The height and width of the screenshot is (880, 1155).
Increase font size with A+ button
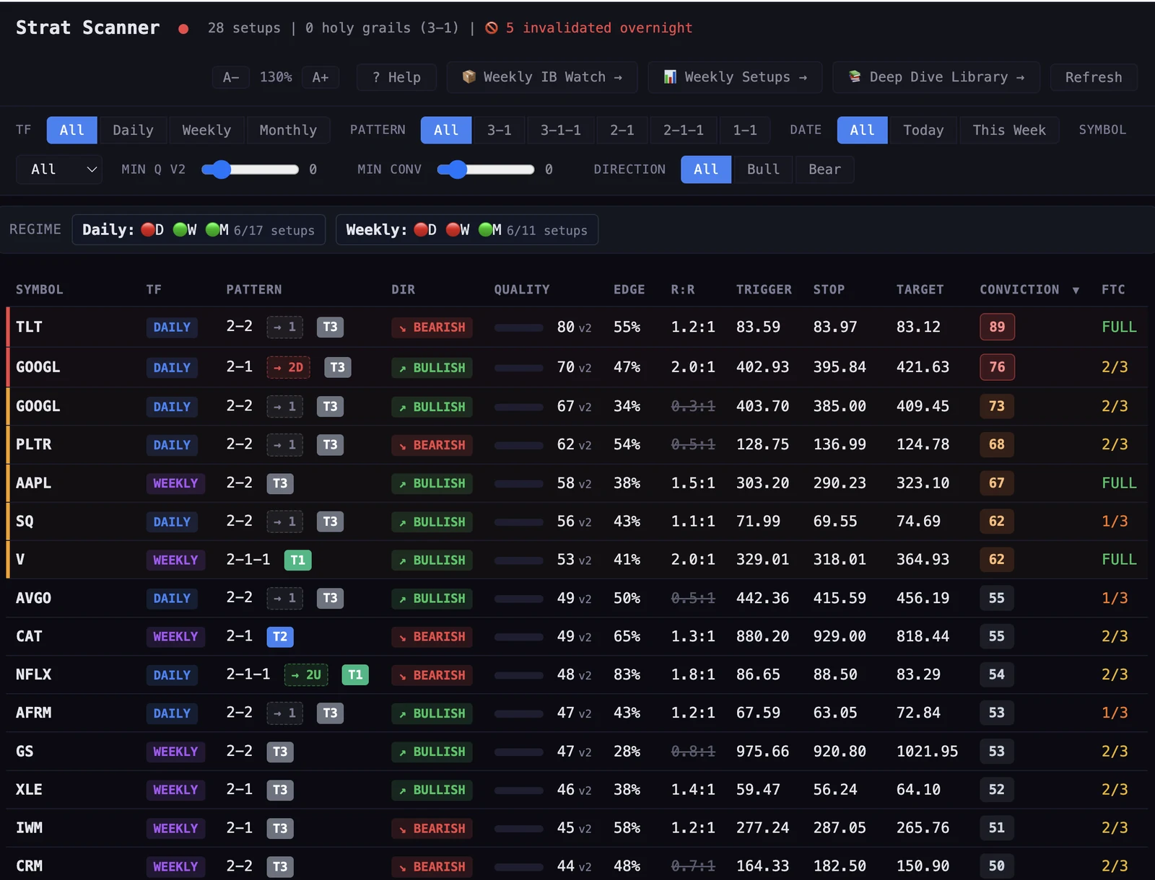tap(321, 77)
